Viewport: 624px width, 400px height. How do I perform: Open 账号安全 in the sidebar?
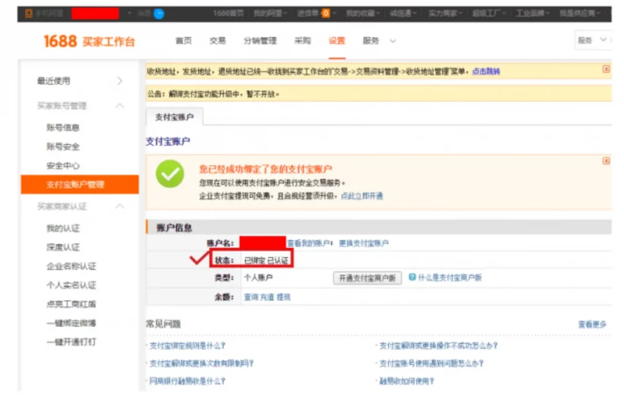63,146
